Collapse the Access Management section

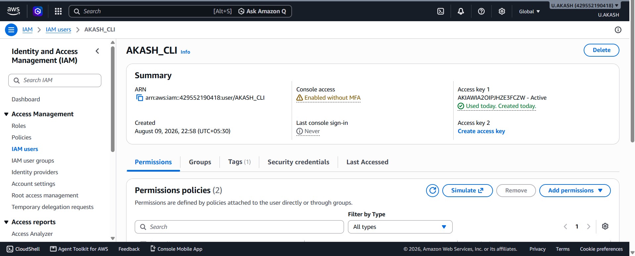6,114
